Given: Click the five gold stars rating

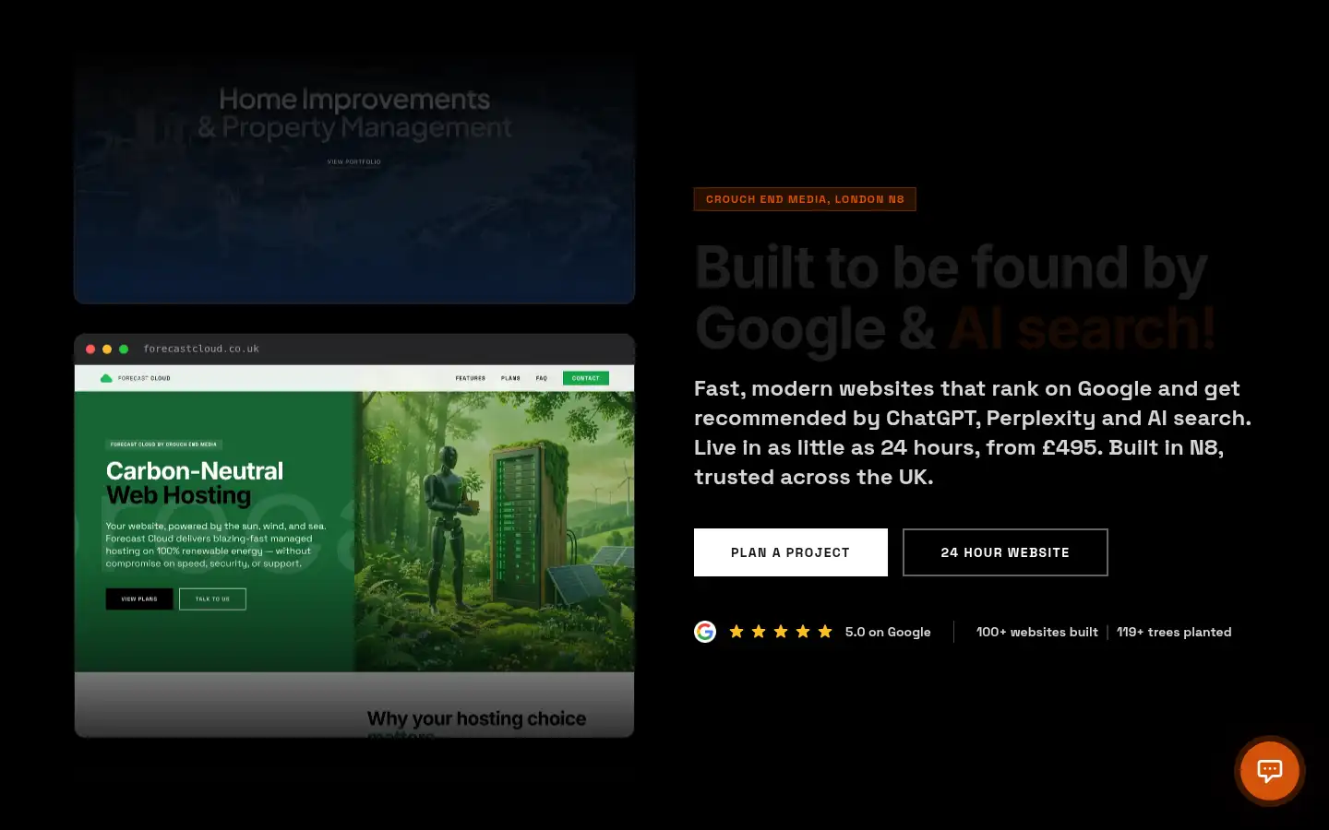Looking at the screenshot, I should pyautogui.click(x=781, y=632).
